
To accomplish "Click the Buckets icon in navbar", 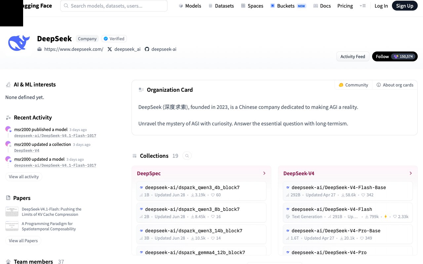I will (x=273, y=6).
